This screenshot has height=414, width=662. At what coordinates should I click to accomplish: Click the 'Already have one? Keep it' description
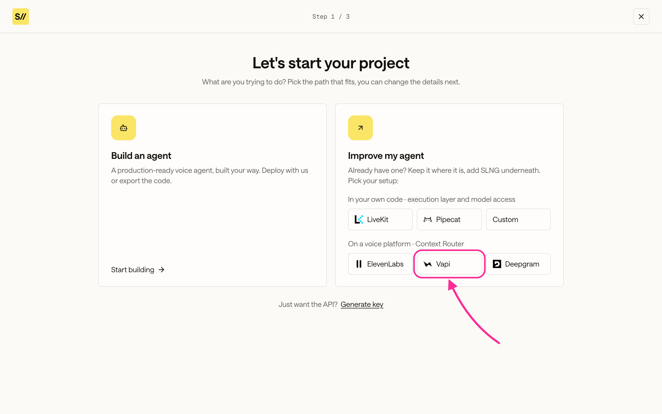(444, 175)
